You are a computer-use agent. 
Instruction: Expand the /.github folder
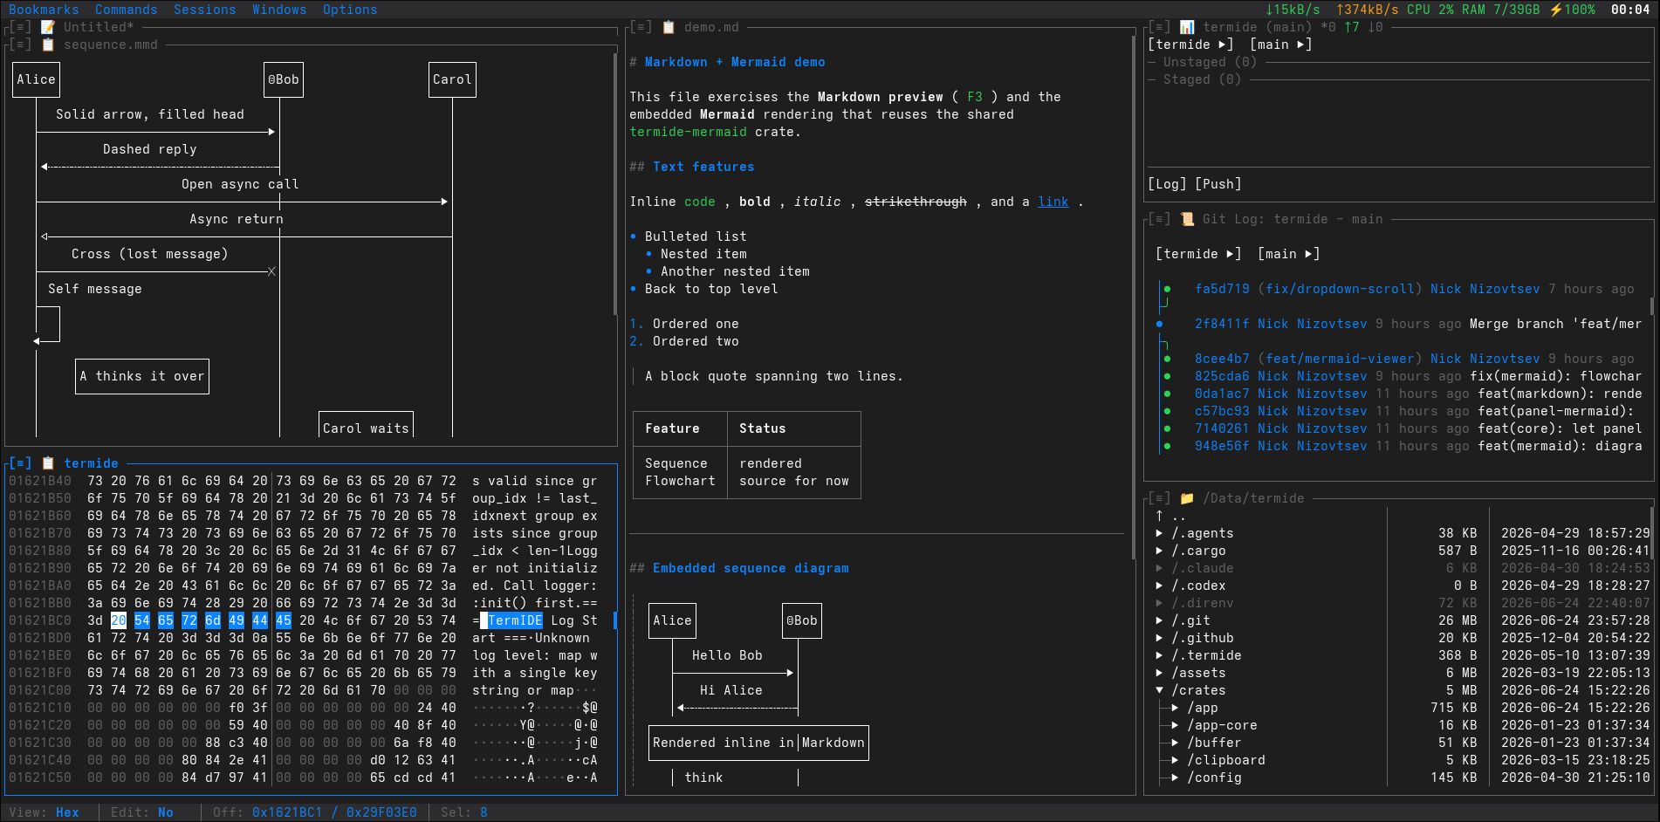tap(1159, 638)
